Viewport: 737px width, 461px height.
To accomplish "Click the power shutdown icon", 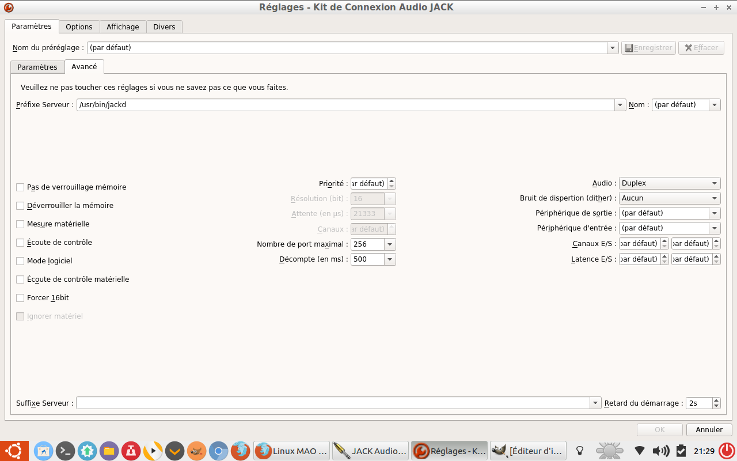I will click(x=727, y=451).
